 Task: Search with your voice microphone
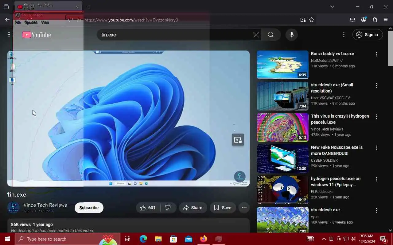point(292,35)
